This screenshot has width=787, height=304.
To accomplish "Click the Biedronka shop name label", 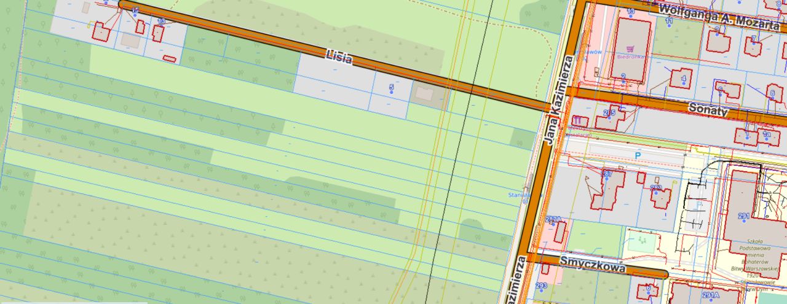I will click(630, 56).
